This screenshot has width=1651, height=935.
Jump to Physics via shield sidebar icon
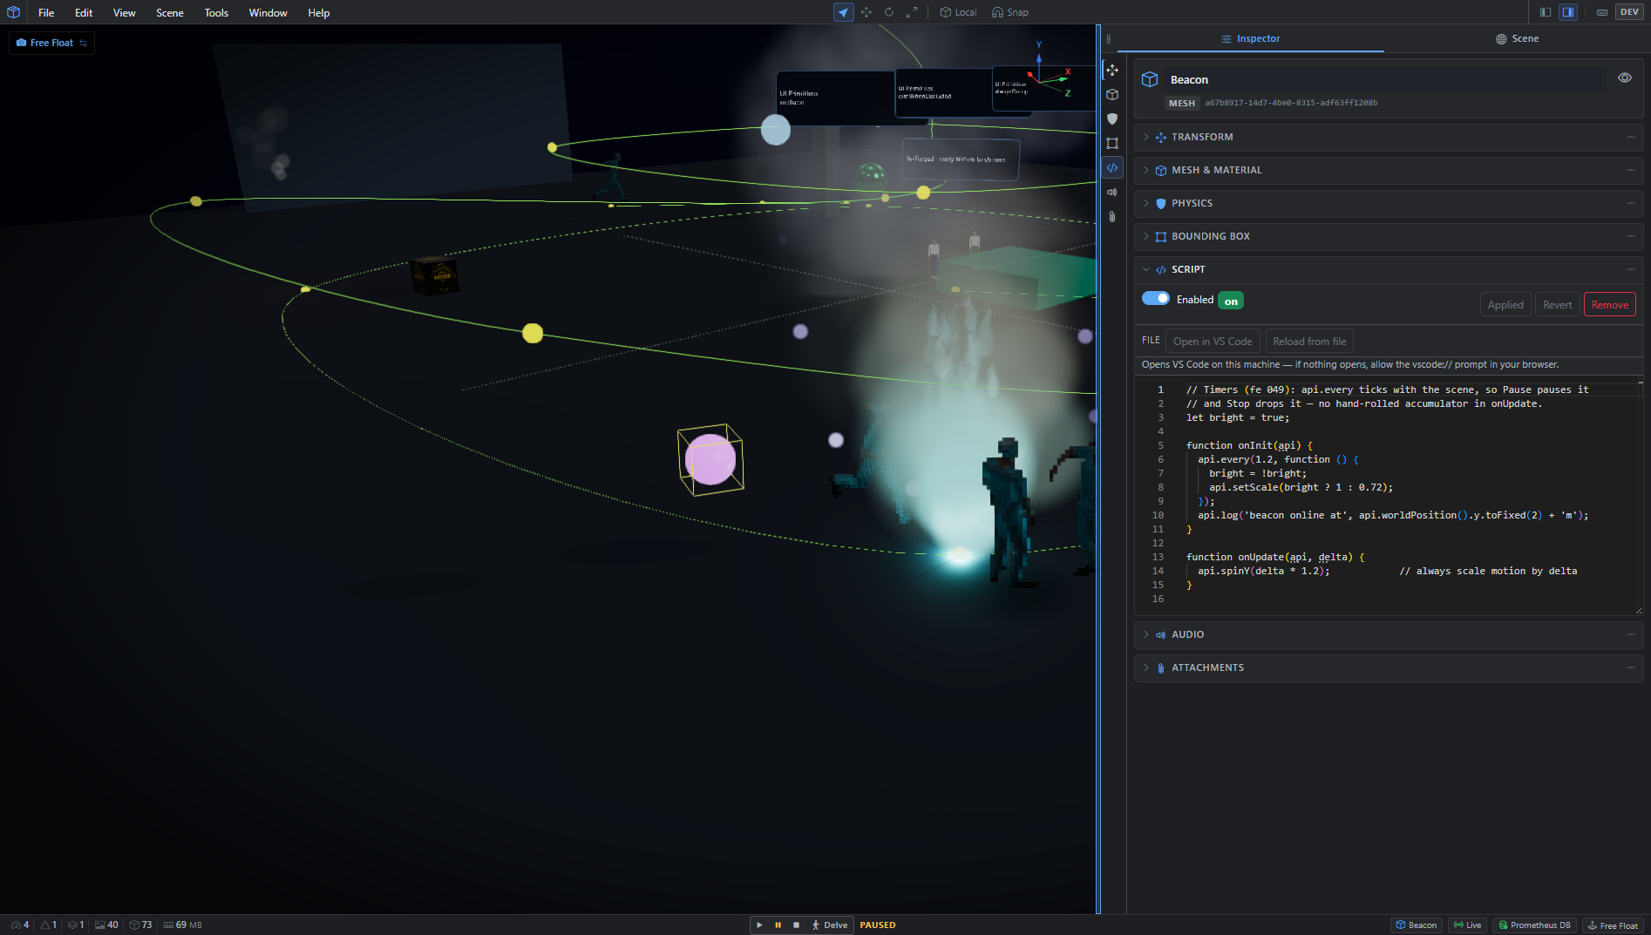coord(1112,119)
